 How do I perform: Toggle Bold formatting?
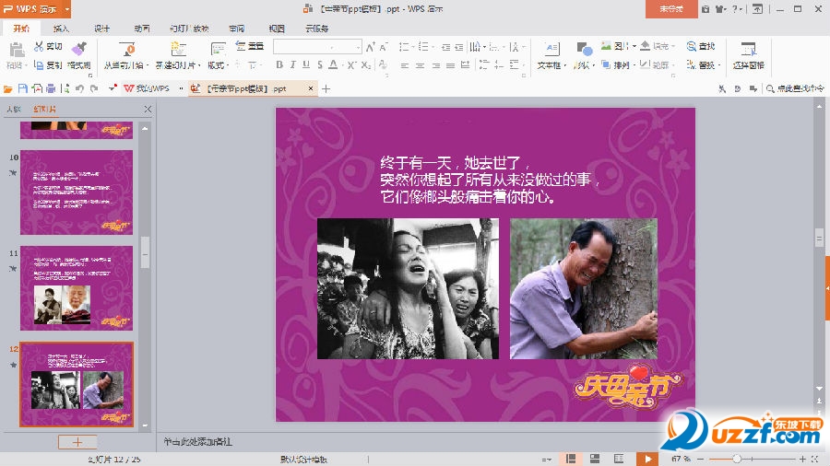(x=279, y=65)
